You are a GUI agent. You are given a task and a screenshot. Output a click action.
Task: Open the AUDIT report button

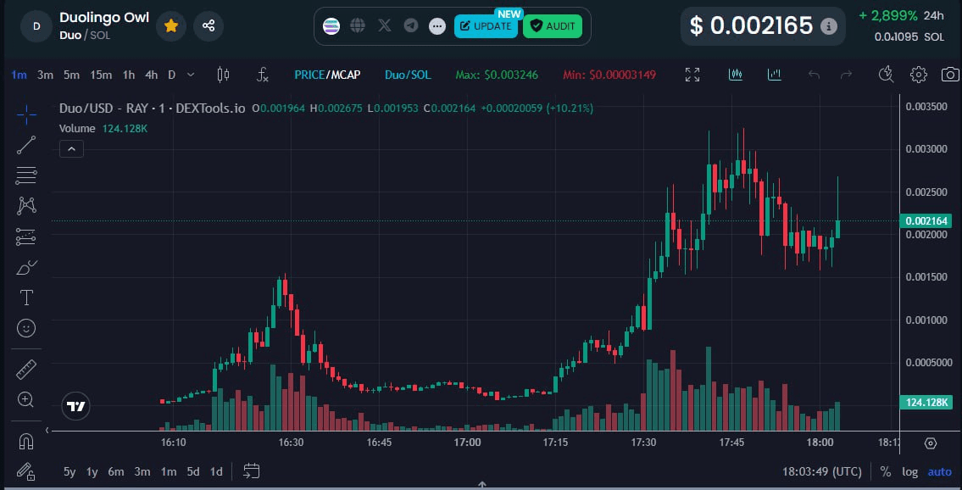[x=552, y=25]
